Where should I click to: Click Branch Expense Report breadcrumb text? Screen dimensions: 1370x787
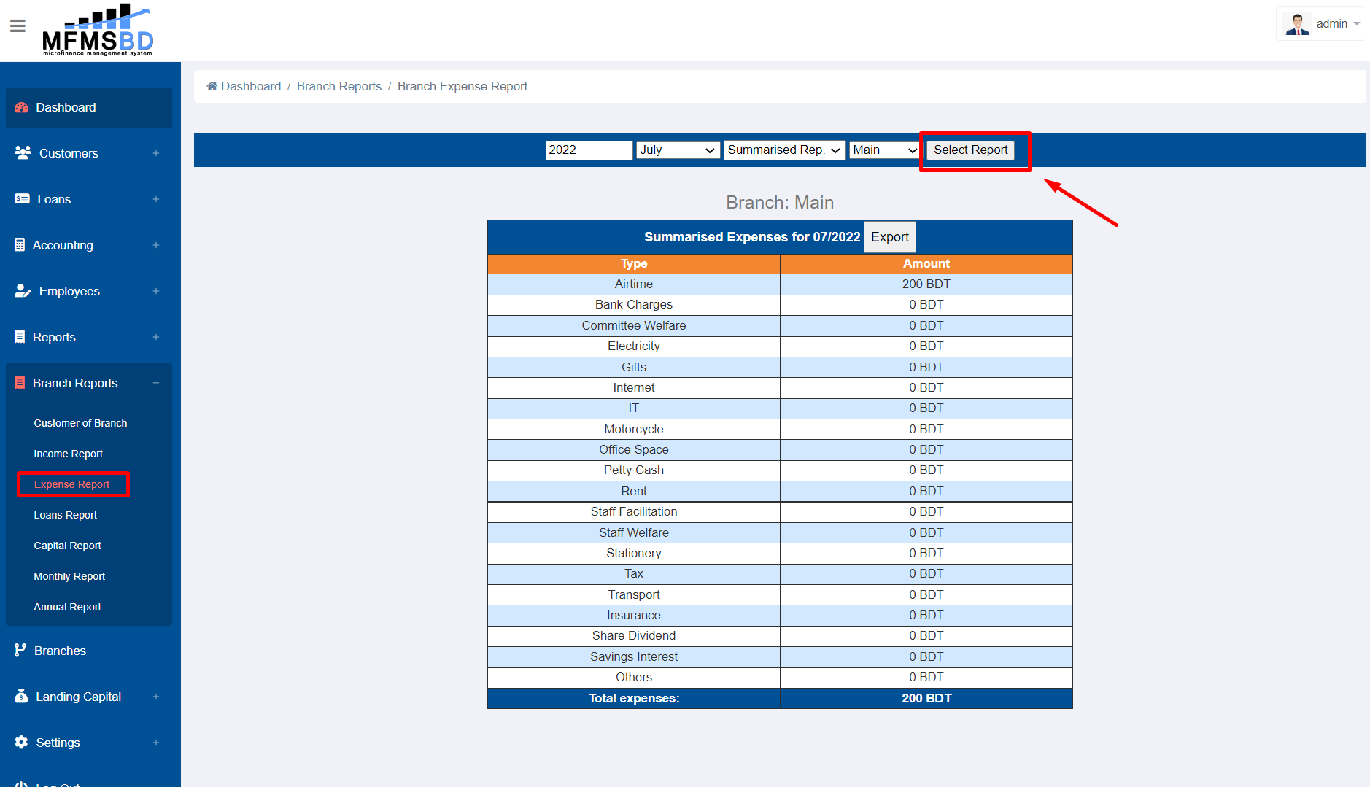463,86
